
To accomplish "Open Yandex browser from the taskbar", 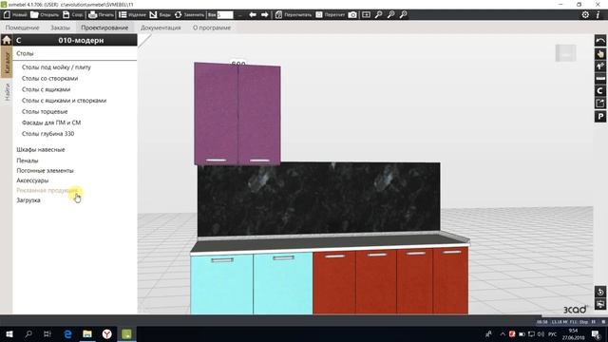I will (107, 333).
